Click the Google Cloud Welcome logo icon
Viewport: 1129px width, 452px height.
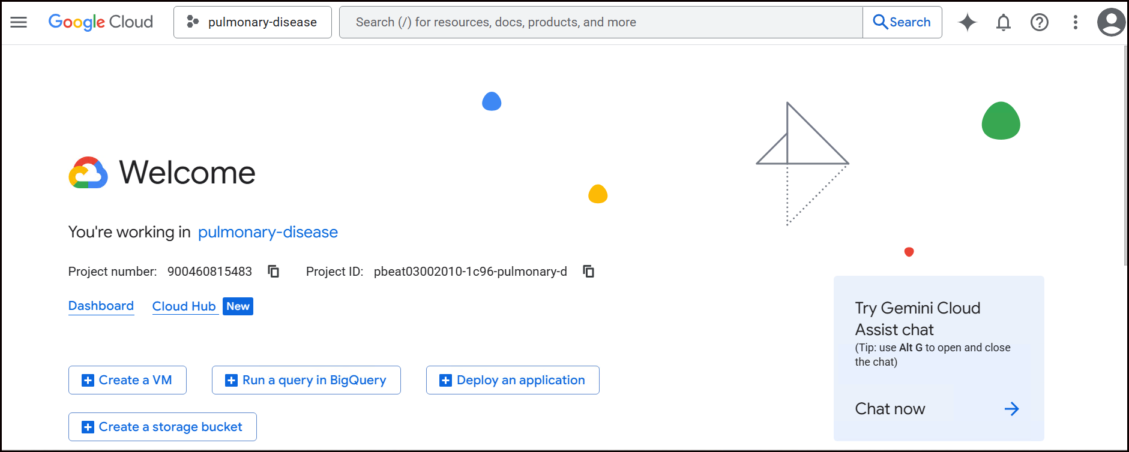click(x=88, y=173)
